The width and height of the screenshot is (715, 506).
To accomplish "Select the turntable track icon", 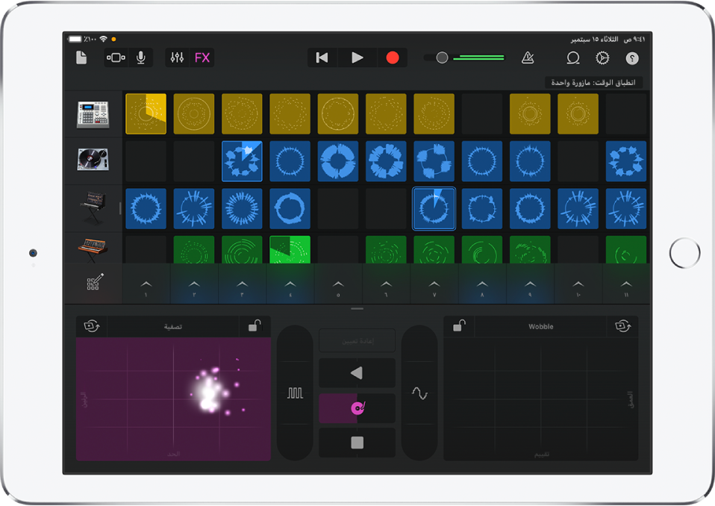I will tap(93, 160).
